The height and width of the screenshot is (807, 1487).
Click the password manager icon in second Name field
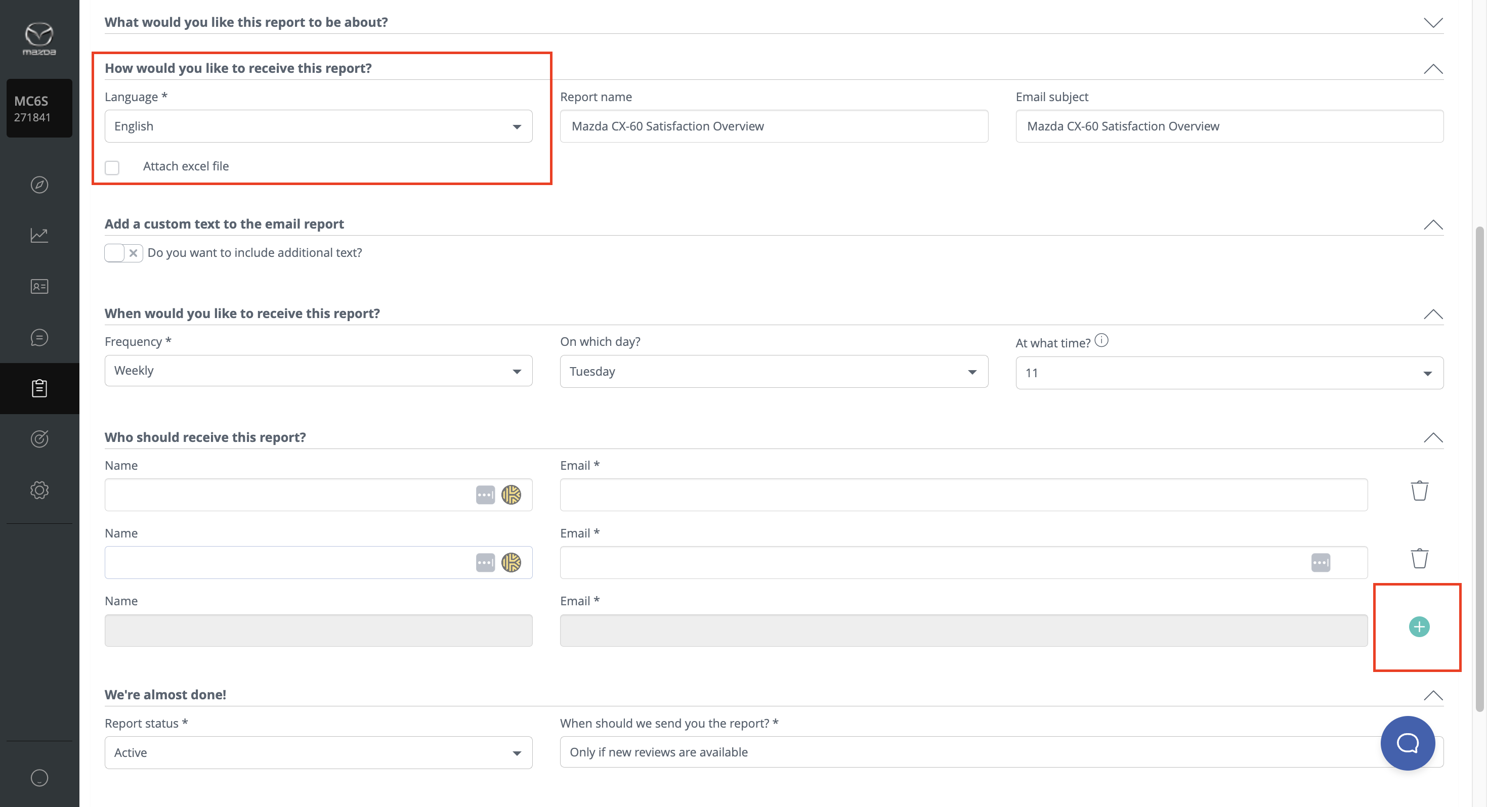click(485, 563)
